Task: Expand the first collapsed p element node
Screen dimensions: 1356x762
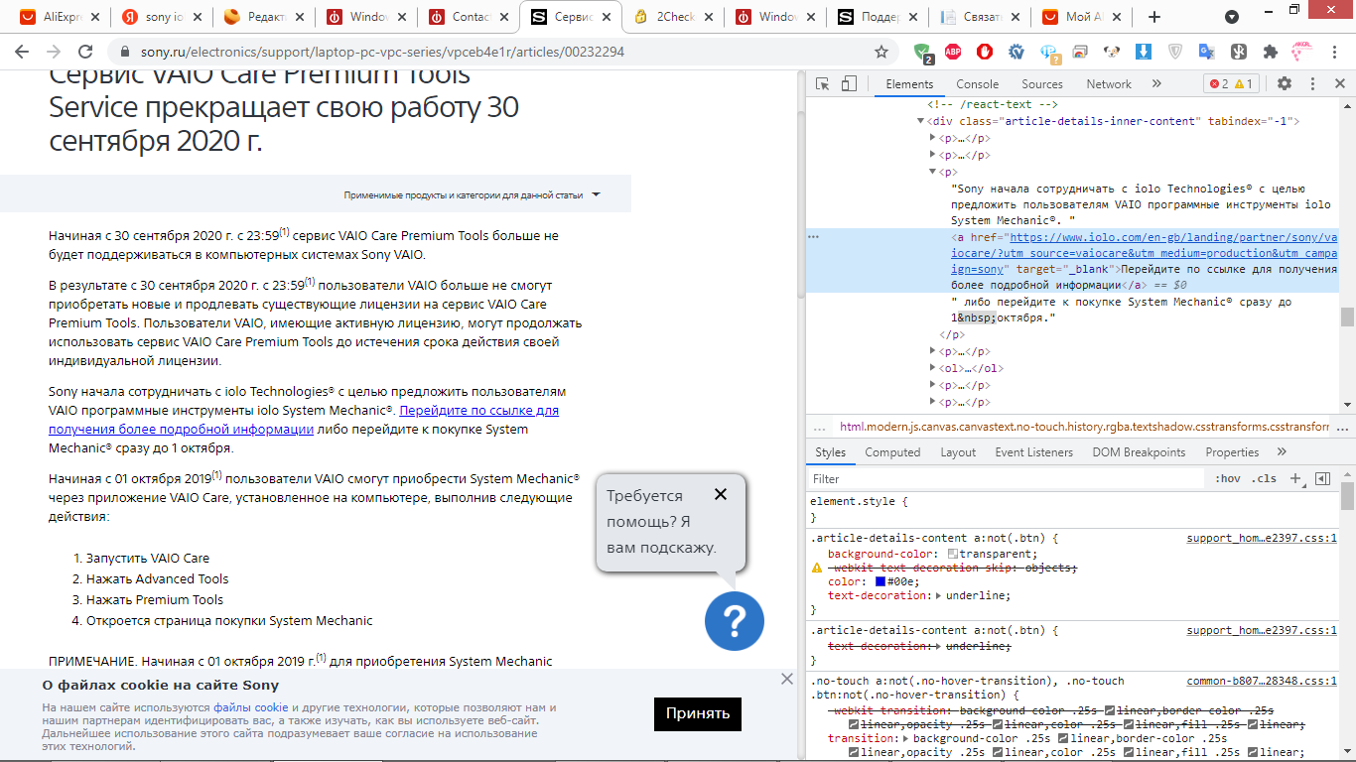Action: pos(933,138)
